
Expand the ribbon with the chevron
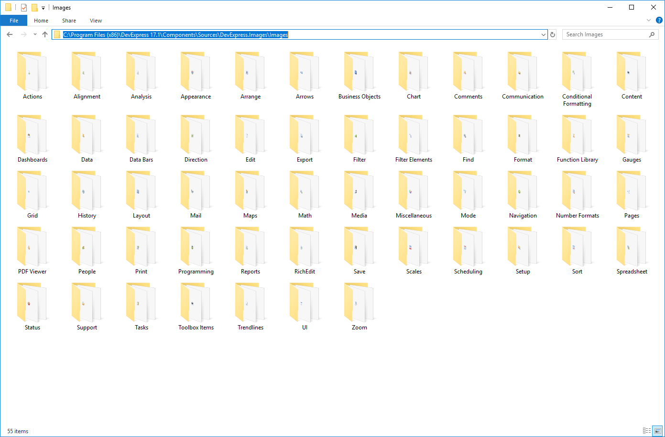pyautogui.click(x=649, y=21)
